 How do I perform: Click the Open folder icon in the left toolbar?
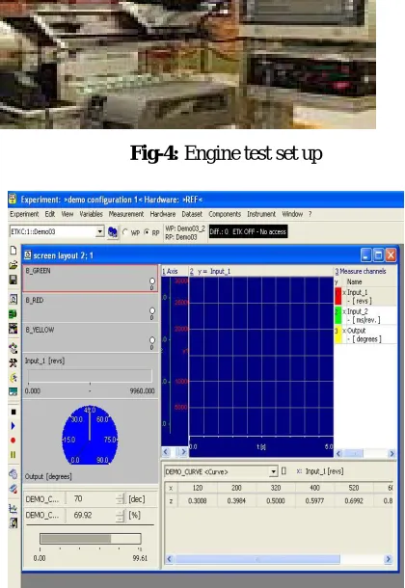13,265
